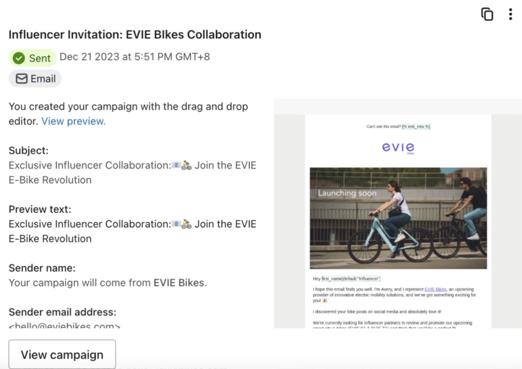Click the EVIE Bikes sender name text
The image size is (522, 369).
click(x=179, y=283)
